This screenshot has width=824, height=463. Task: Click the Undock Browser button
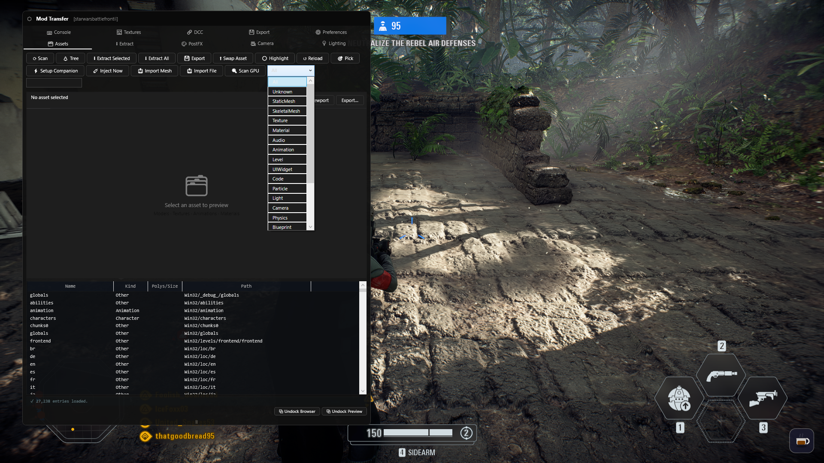[x=297, y=411]
